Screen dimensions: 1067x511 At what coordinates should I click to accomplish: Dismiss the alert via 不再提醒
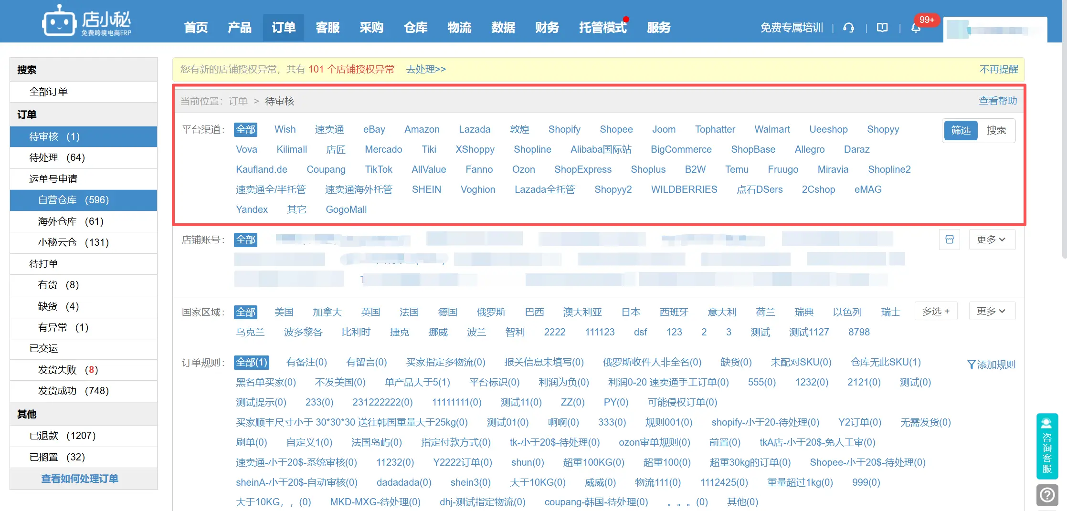998,69
